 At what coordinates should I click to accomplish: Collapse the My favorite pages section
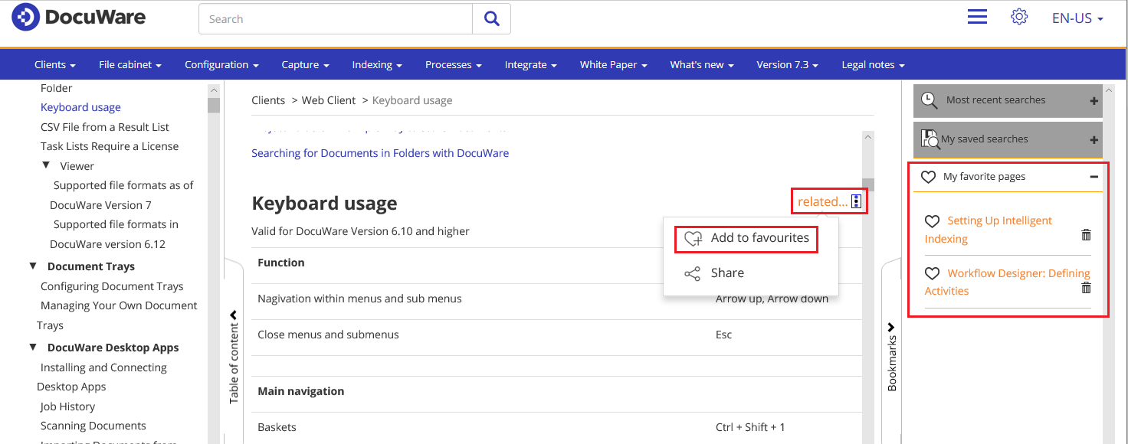click(1094, 177)
